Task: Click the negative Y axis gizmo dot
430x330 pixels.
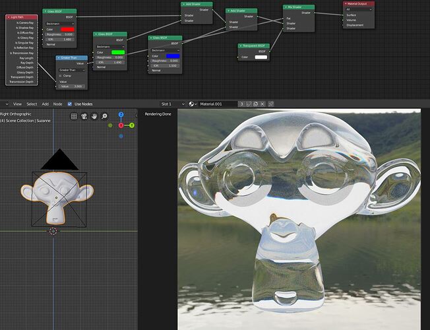Action: [110, 125]
